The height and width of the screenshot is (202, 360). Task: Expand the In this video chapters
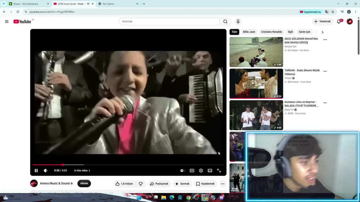pyautogui.click(x=82, y=171)
